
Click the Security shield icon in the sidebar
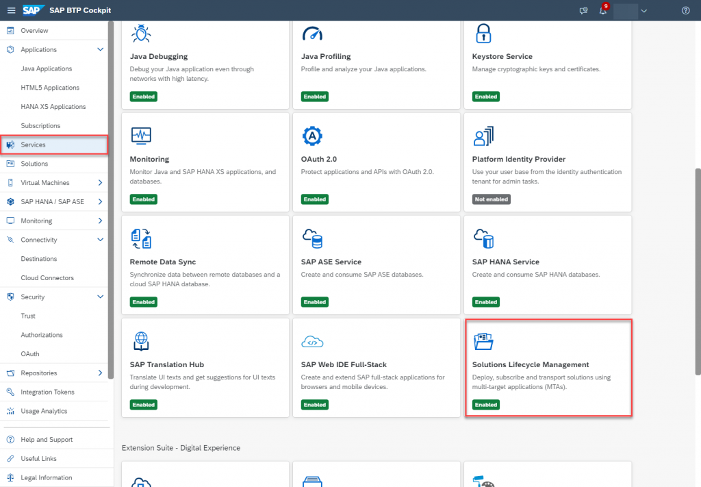[x=10, y=297]
